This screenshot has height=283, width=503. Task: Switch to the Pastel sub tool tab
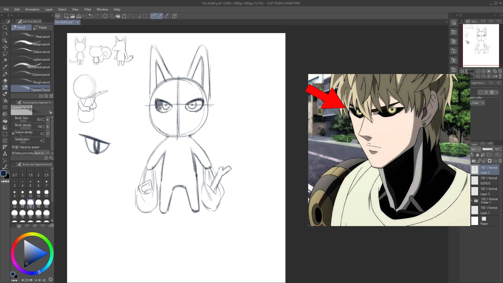tap(43, 28)
